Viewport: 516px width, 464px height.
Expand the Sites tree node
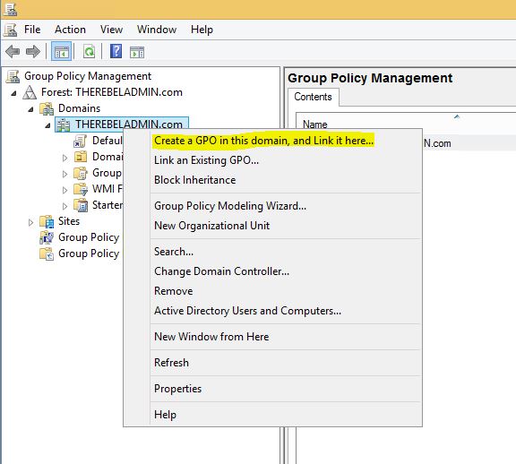click(x=30, y=222)
